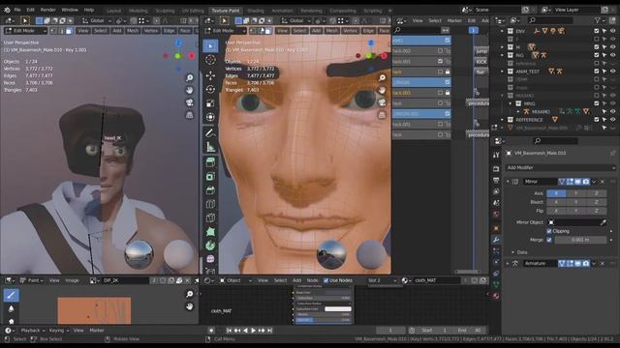The height and width of the screenshot is (348, 620).
Task: Open Keying menu in timeline
Action: [58, 331]
